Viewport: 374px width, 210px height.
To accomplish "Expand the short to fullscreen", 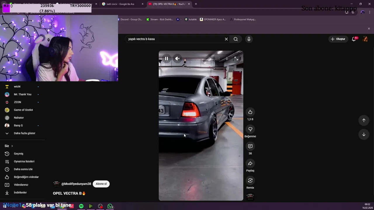I will pos(236,59).
